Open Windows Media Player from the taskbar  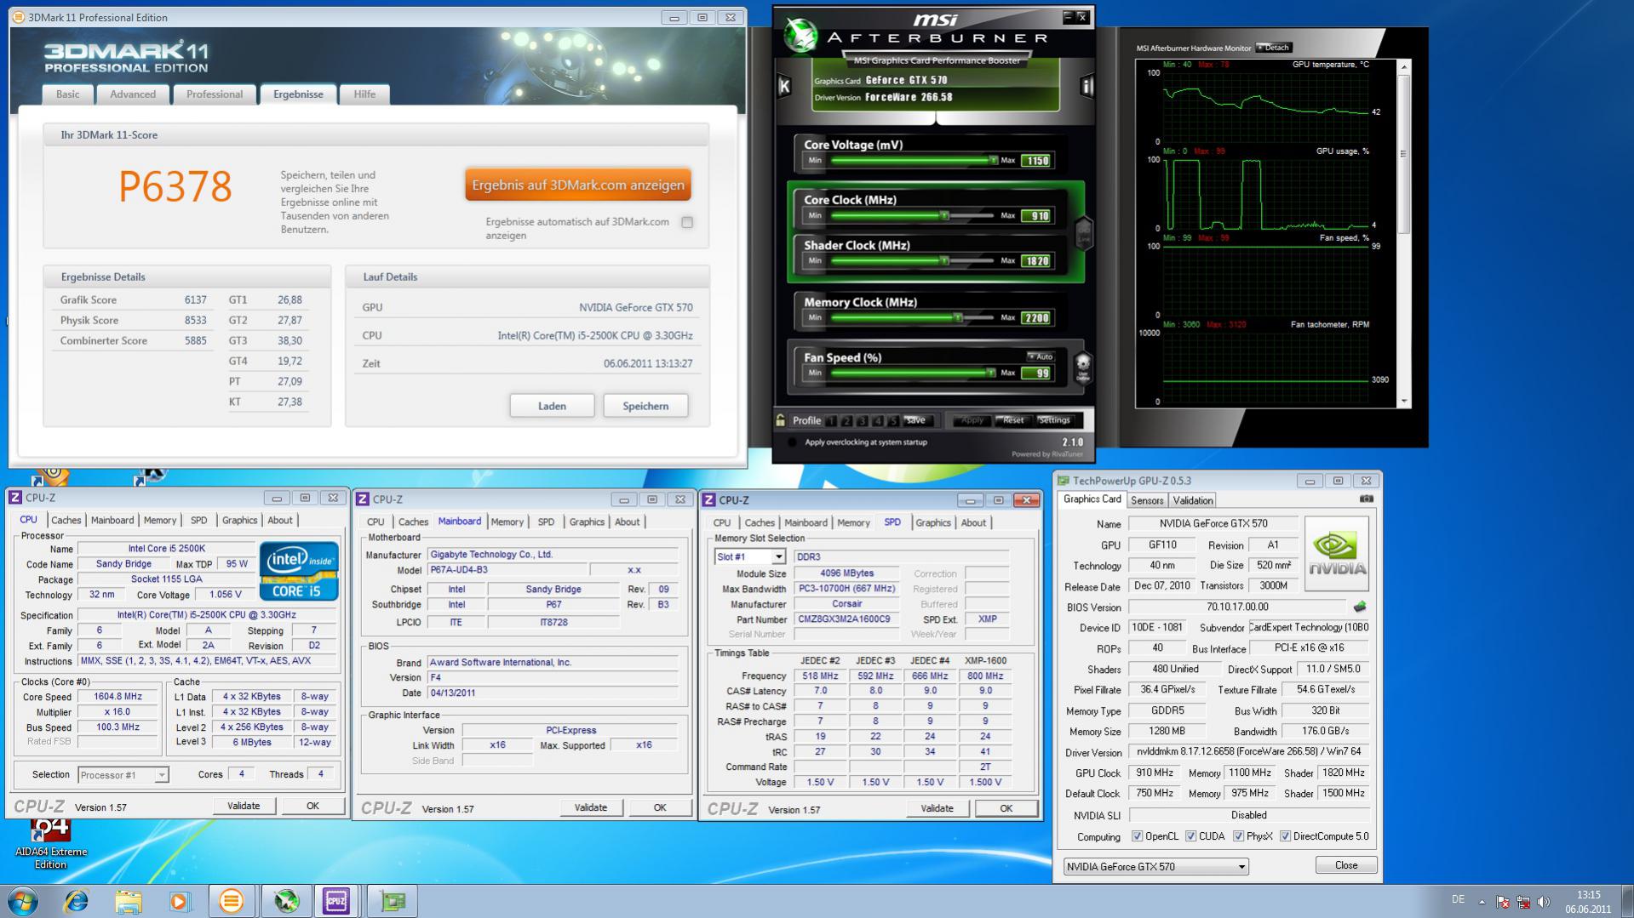(x=179, y=901)
